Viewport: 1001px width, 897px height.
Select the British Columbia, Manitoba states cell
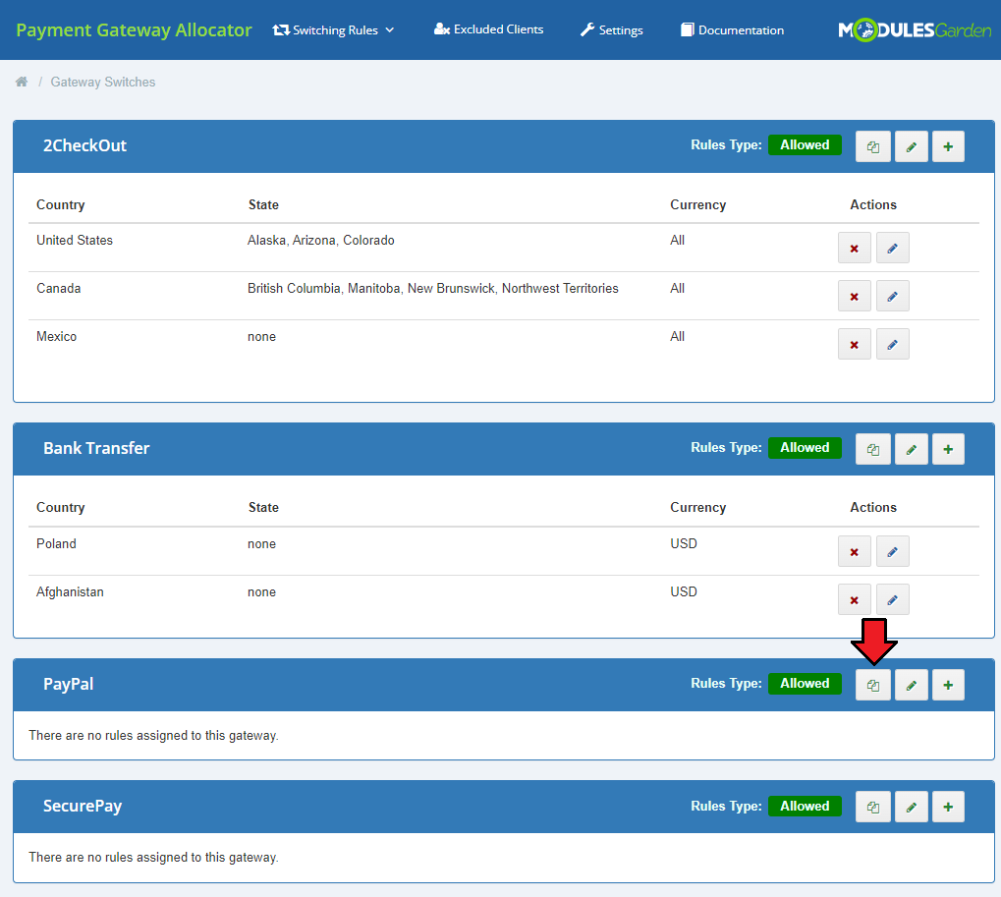[x=433, y=288]
